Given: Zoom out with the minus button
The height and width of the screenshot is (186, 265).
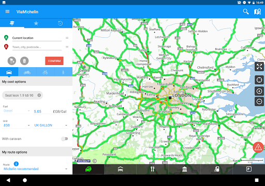Looking at the screenshot, I should tap(259, 102).
